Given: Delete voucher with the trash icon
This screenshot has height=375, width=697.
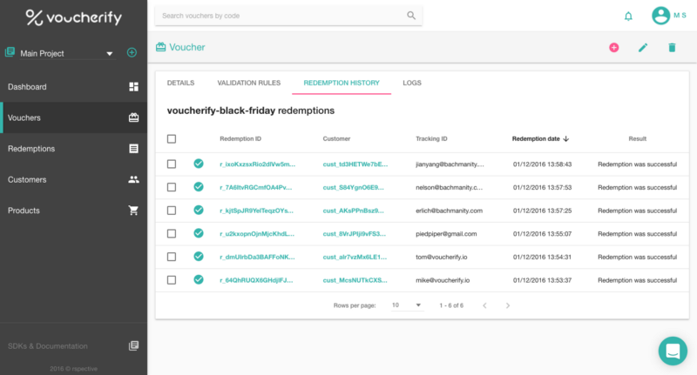Looking at the screenshot, I should (x=672, y=48).
